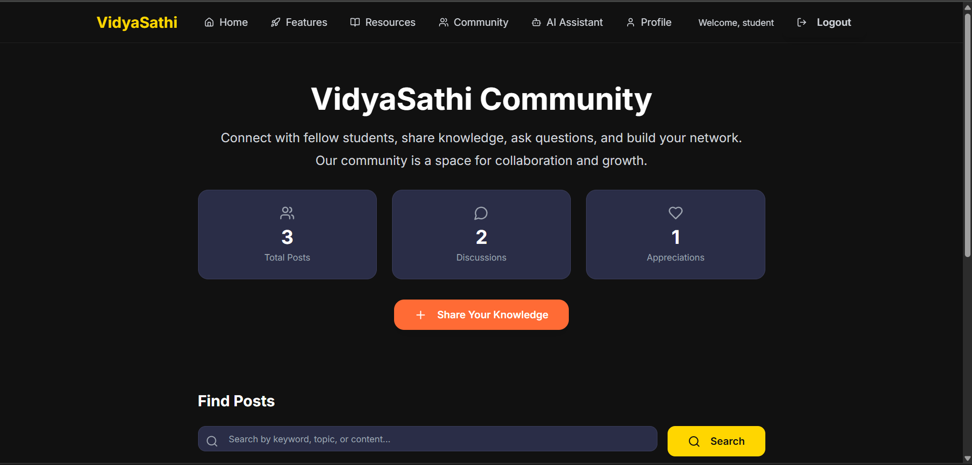Click the Logout arrow icon

801,22
